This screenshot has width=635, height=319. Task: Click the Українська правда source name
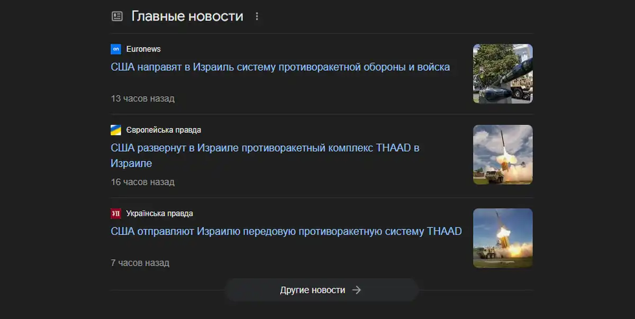coord(159,214)
